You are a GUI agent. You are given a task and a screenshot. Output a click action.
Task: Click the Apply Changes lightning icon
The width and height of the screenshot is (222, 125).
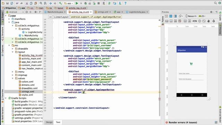coord(81,3)
